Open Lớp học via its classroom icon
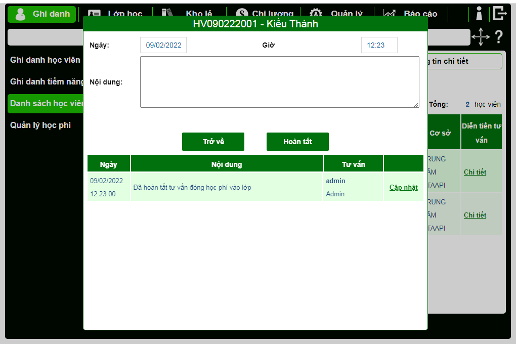The width and height of the screenshot is (516, 344). coord(95,14)
